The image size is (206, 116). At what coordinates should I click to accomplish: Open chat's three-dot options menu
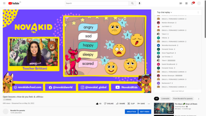(198, 12)
